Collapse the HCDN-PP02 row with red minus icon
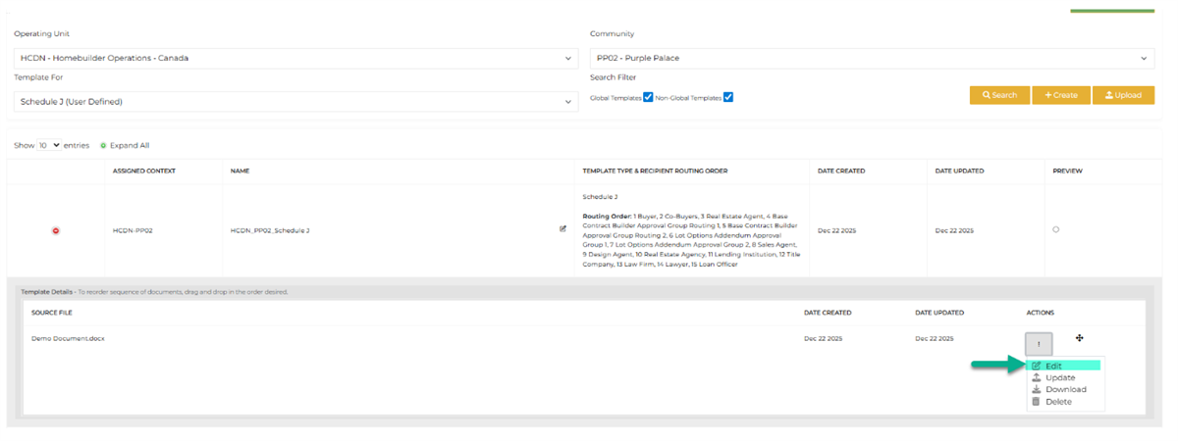Image resolution: width=1178 pixels, height=441 pixels. [56, 230]
